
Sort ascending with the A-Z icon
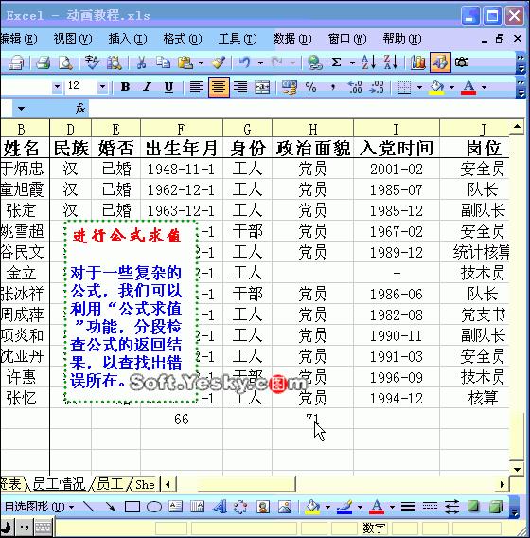click(368, 63)
